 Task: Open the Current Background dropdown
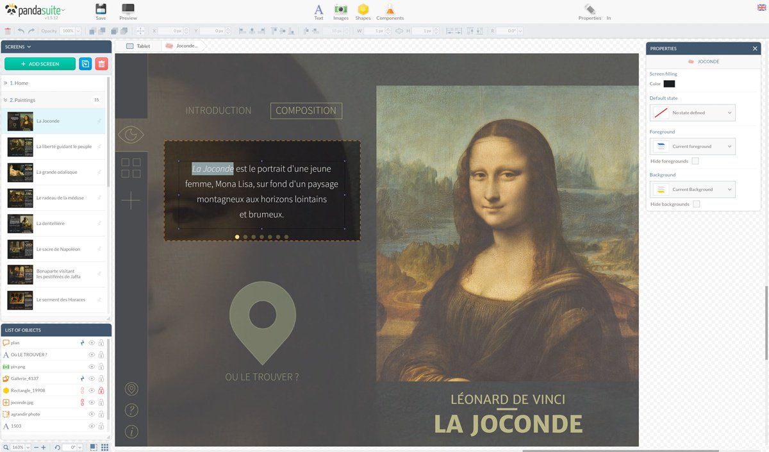pos(693,189)
